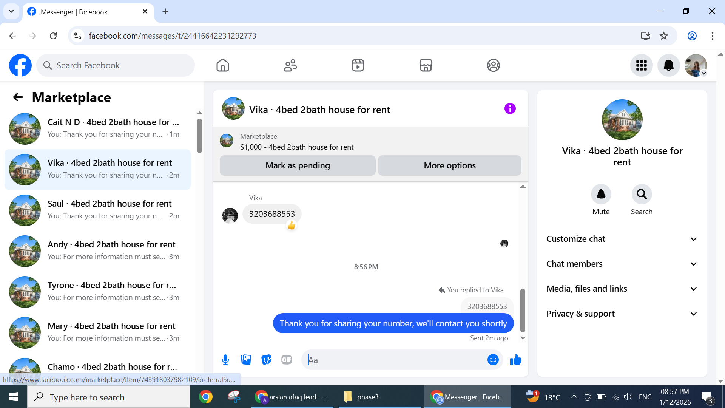Viewport: 725px width, 408px height.
Task: Click the Mark as pending button
Action: click(298, 165)
